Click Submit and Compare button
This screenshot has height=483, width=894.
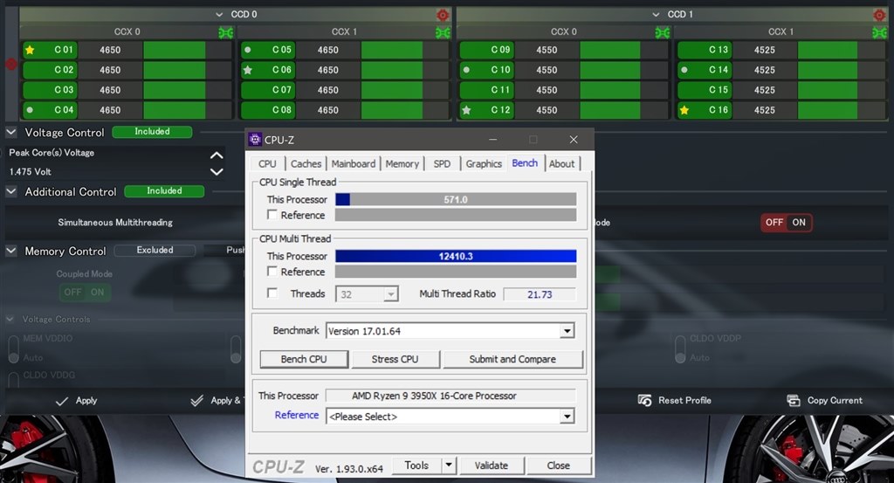point(512,359)
